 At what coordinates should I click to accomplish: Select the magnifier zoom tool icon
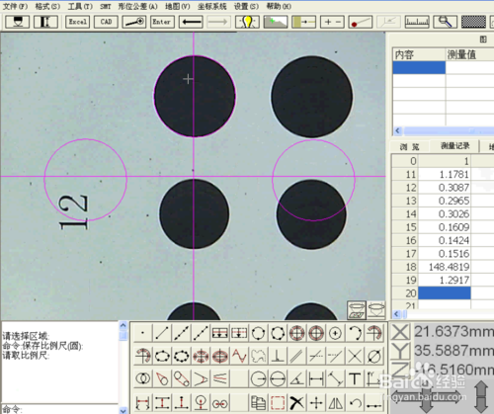point(446,22)
